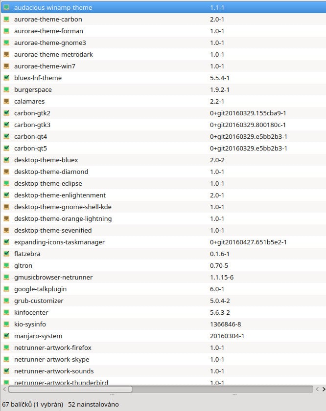Click the scrollbar right arrow
This screenshot has width=326, height=411.
point(324,389)
